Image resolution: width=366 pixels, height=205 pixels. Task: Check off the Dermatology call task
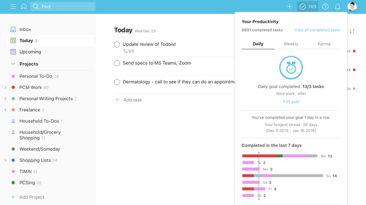tap(117, 82)
